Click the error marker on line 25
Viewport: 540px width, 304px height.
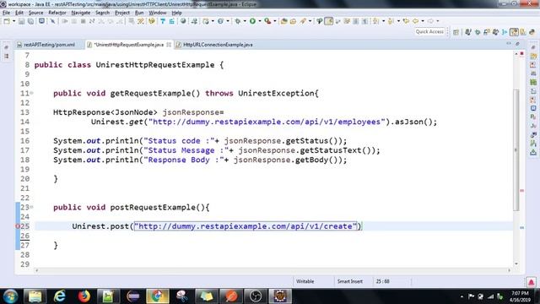pyautogui.click(x=18, y=226)
